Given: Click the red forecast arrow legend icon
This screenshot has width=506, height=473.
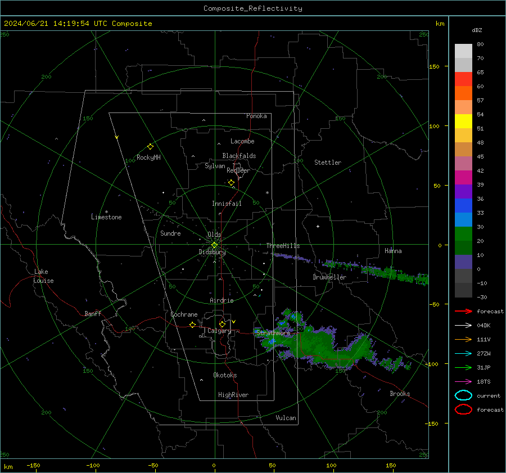Looking at the screenshot, I should click(463, 311).
